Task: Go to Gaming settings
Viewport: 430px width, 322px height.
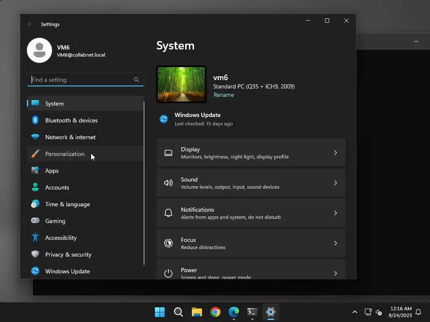Action: (86, 221)
